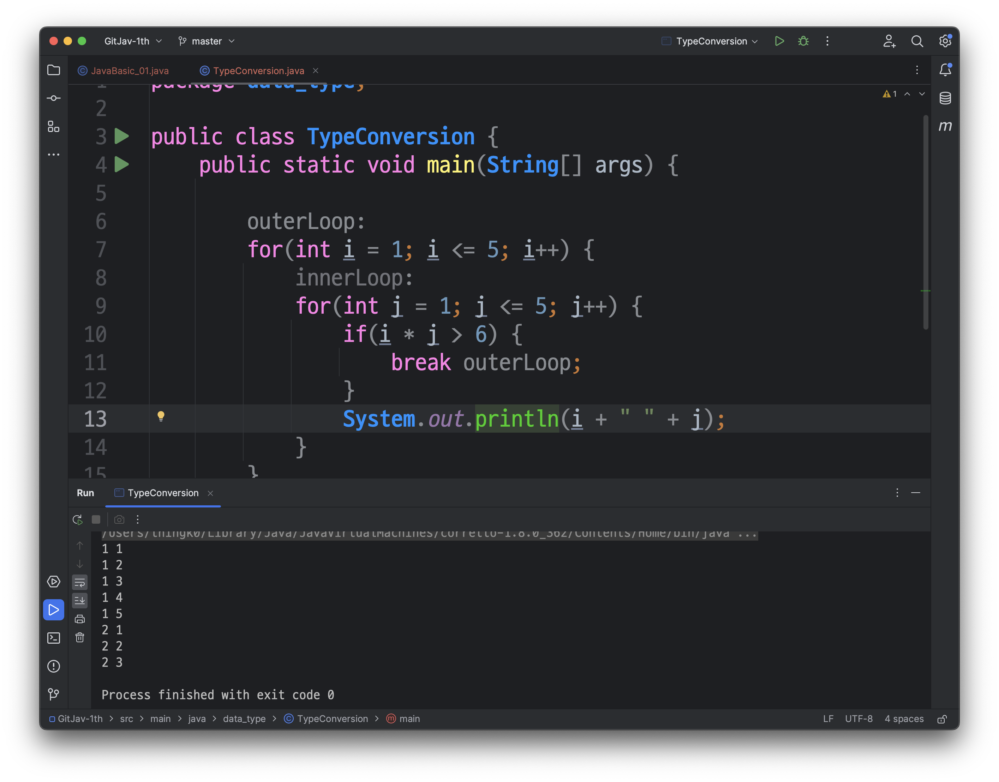Screen dimensions: 999x782
Task: Click the Debug bug icon in toolbar
Action: coord(803,41)
